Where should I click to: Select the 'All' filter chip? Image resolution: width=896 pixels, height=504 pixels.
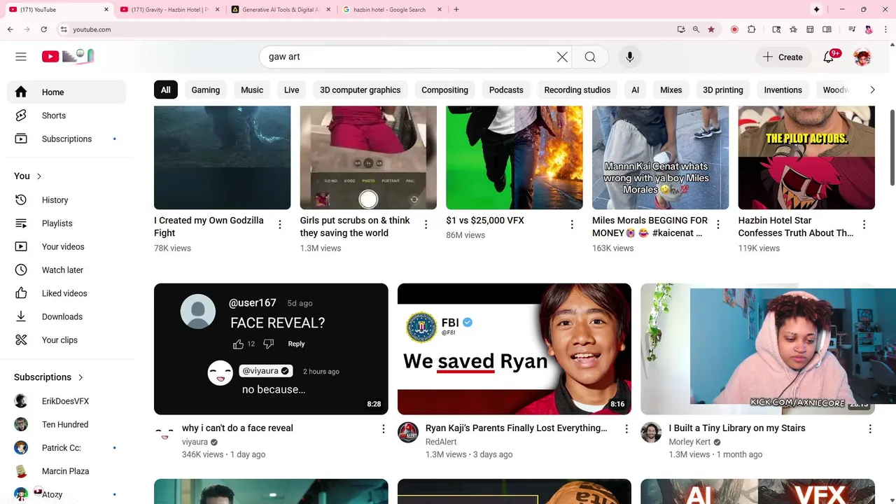coord(166,90)
